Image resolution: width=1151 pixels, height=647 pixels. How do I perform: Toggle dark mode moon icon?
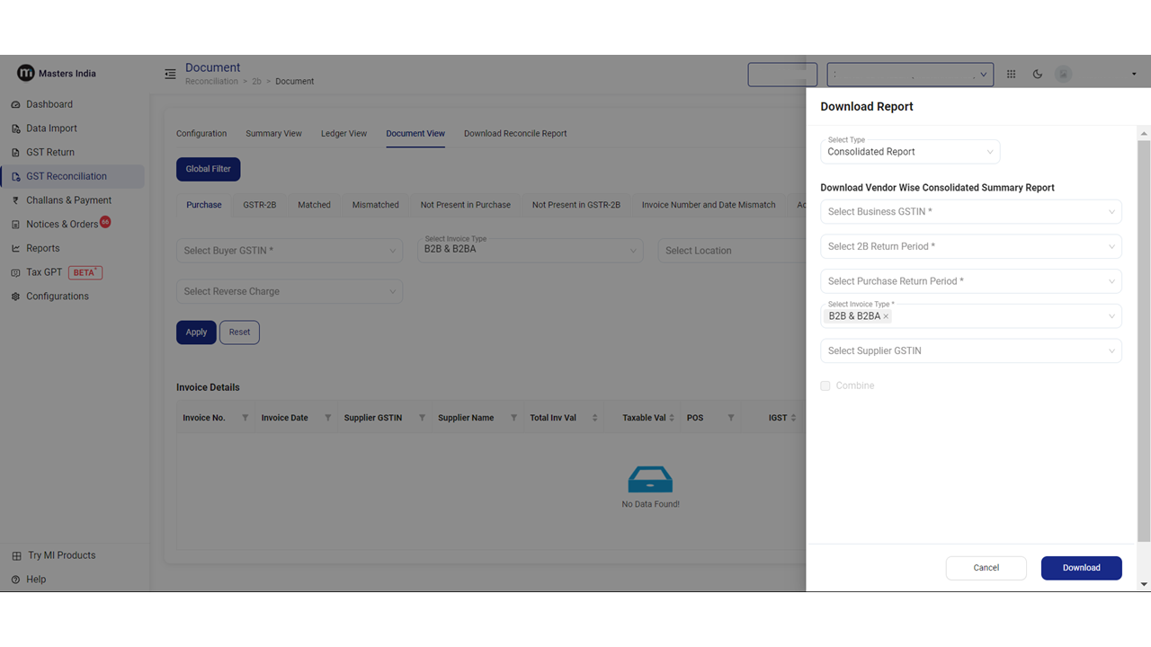[1038, 75]
